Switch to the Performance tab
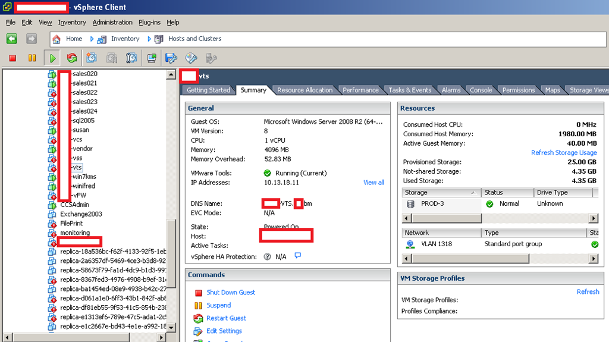609x342 pixels. point(360,90)
